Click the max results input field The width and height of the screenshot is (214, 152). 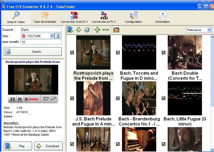pyautogui.click(x=41, y=42)
